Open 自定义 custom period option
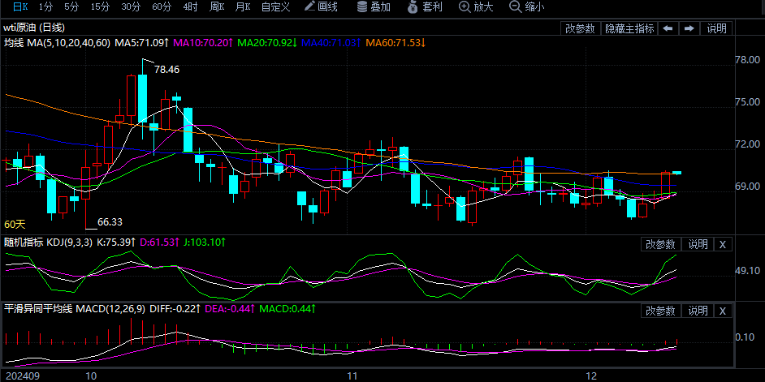Screen dimensions: 765x382 [275, 7]
